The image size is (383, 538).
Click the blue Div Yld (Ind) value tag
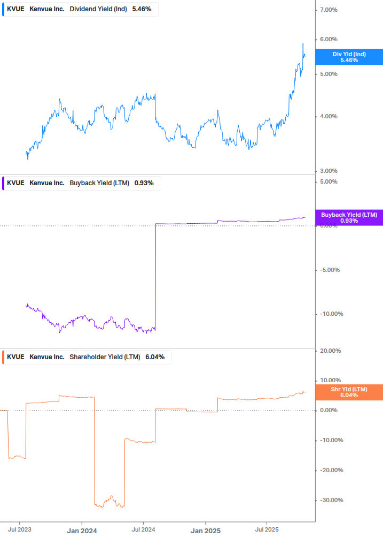coord(349,57)
